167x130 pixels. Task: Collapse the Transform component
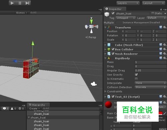105,27
